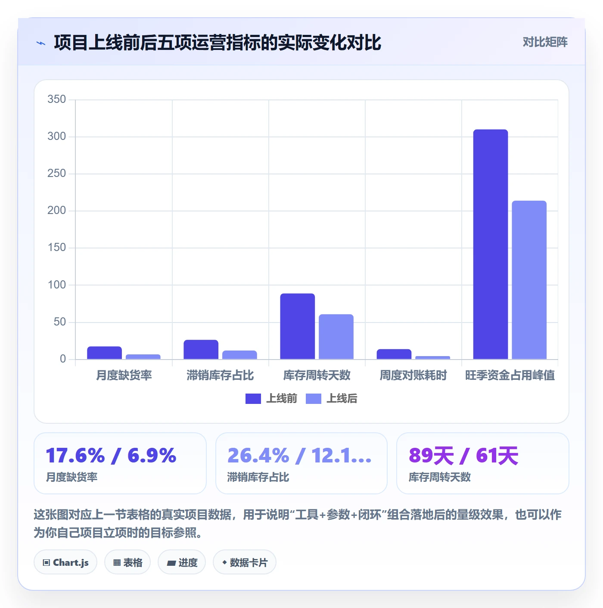Click the 200 y-axis tick value
Image resolution: width=603 pixels, height=608 pixels.
click(57, 211)
